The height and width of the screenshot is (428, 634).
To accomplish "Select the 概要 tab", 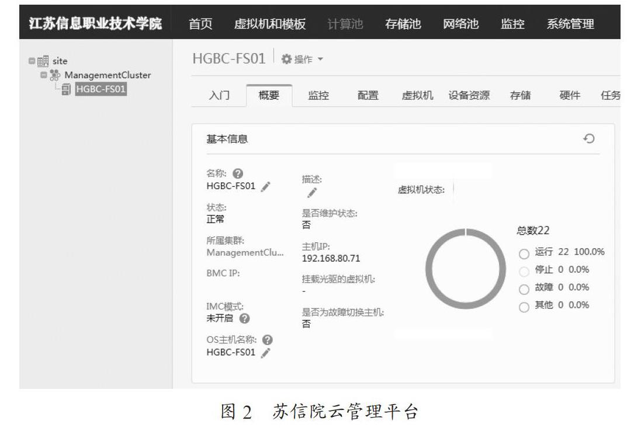I will (269, 95).
